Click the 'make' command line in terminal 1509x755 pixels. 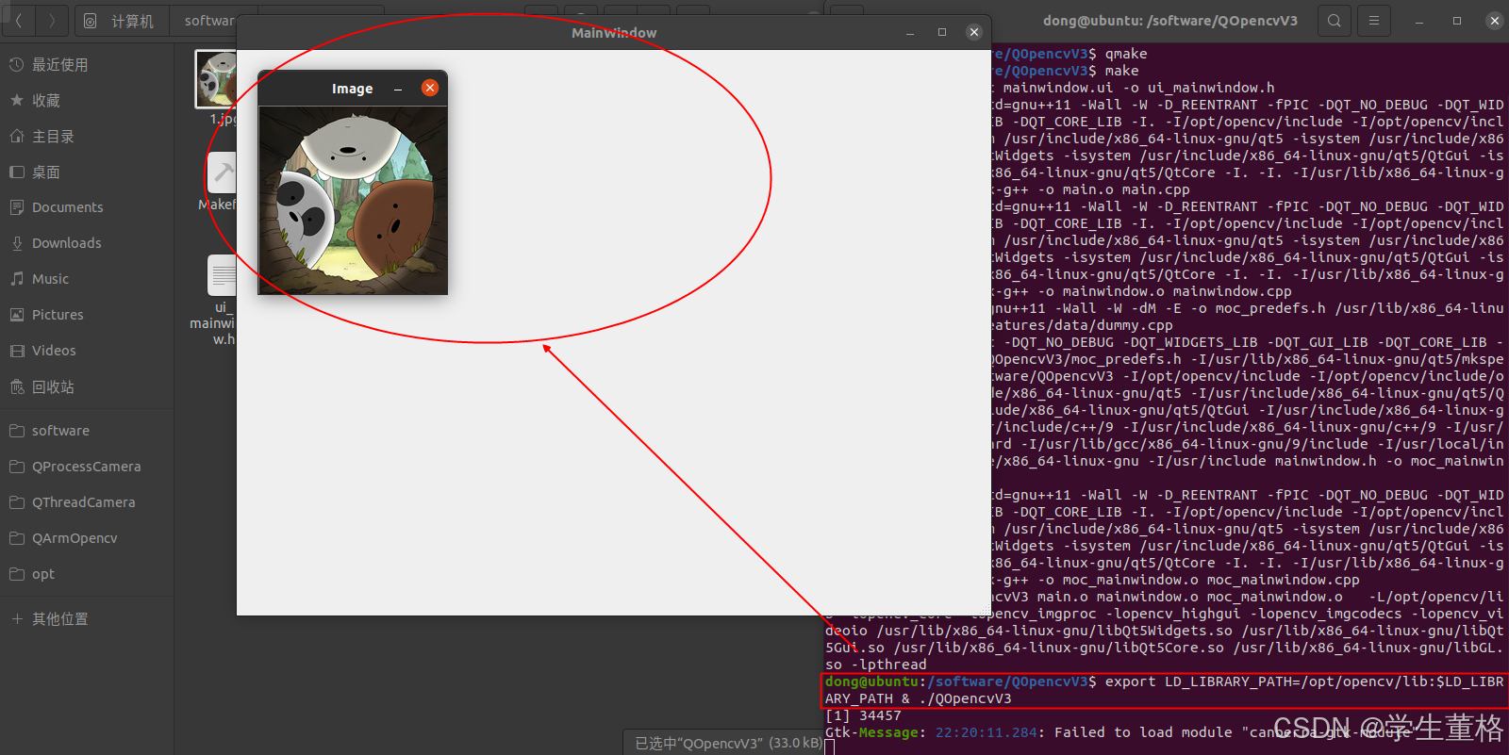(x=1121, y=71)
